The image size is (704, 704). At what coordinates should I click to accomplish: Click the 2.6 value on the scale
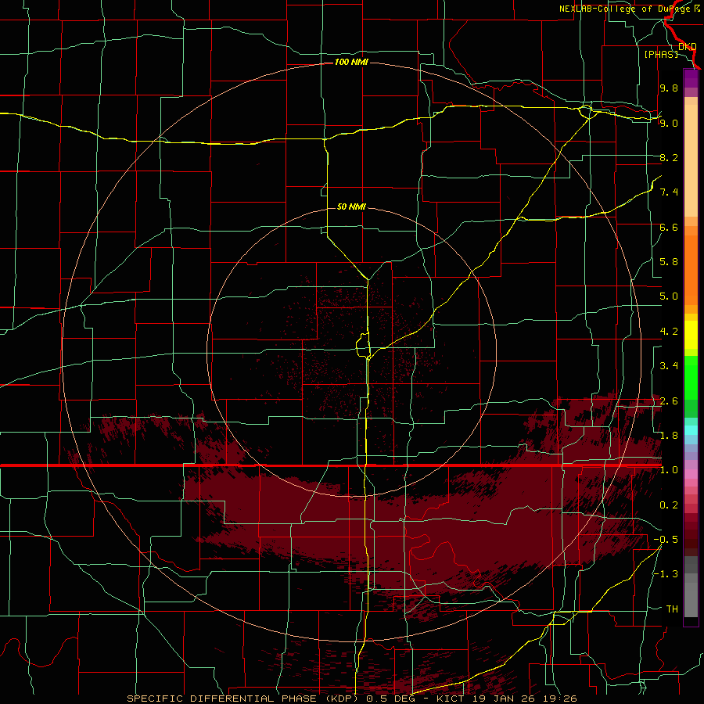click(669, 401)
